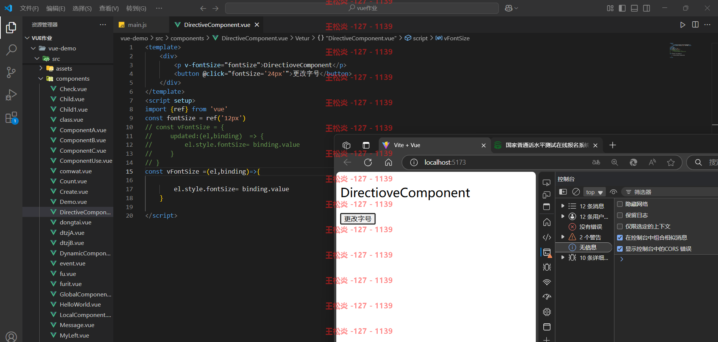Click the code minimap preview

[680, 50]
